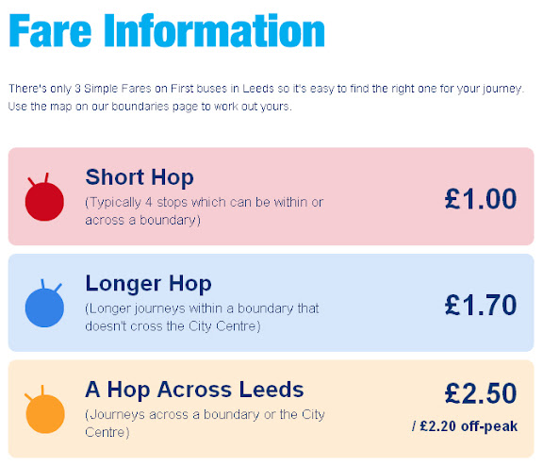Click the red hopper's antenna handles
The width and height of the screenshot is (543, 466).
(39, 179)
